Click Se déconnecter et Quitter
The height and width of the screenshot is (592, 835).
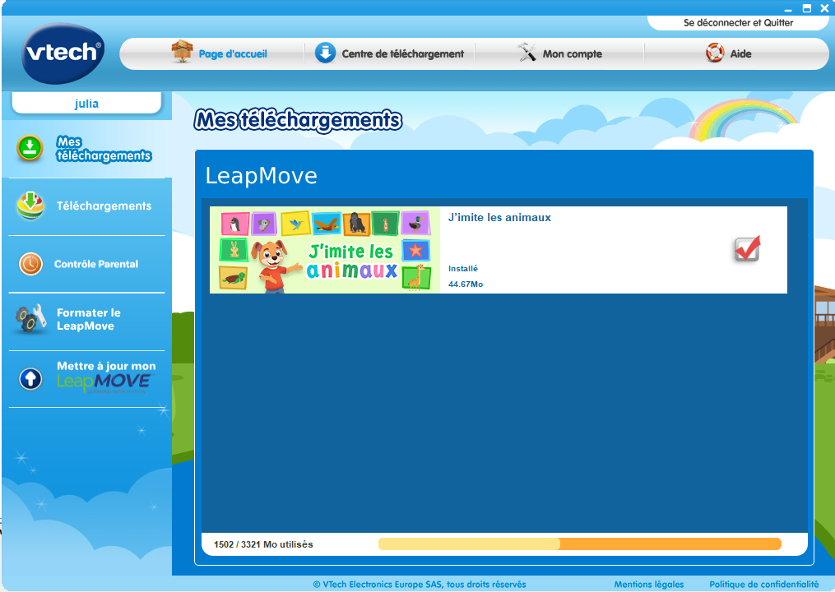click(738, 23)
